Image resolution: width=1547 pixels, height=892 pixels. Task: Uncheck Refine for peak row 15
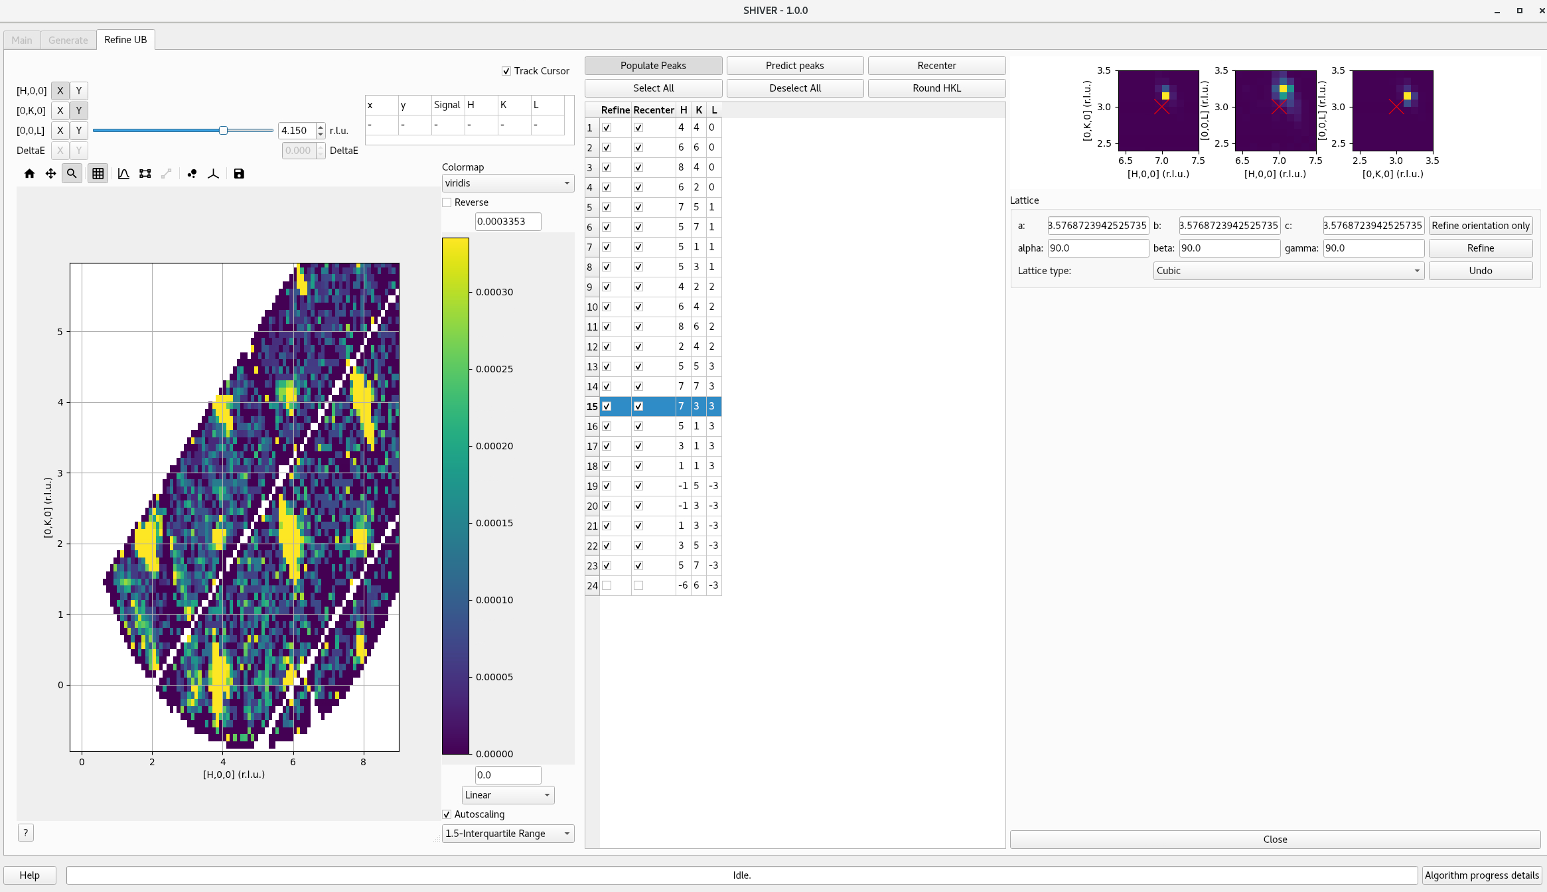pos(607,406)
